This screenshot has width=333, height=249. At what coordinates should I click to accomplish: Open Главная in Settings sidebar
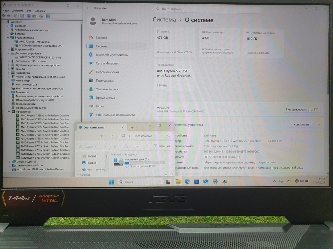(101, 38)
